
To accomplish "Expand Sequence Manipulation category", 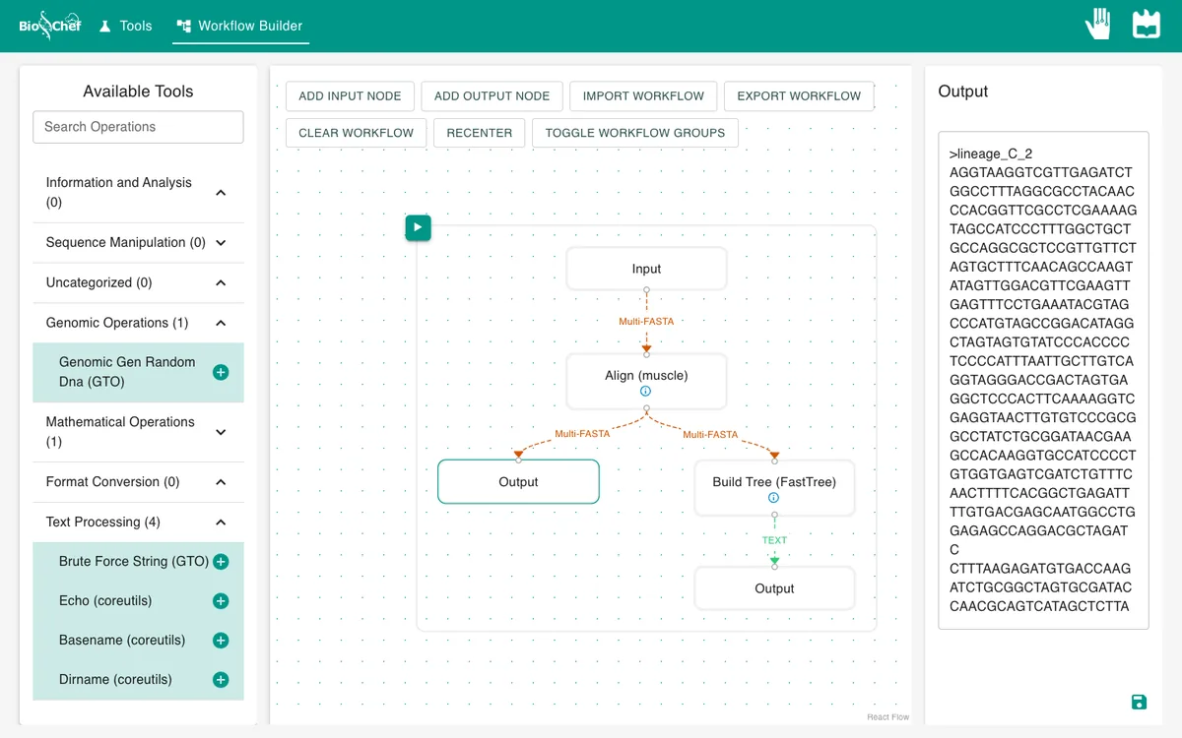I will point(221,243).
